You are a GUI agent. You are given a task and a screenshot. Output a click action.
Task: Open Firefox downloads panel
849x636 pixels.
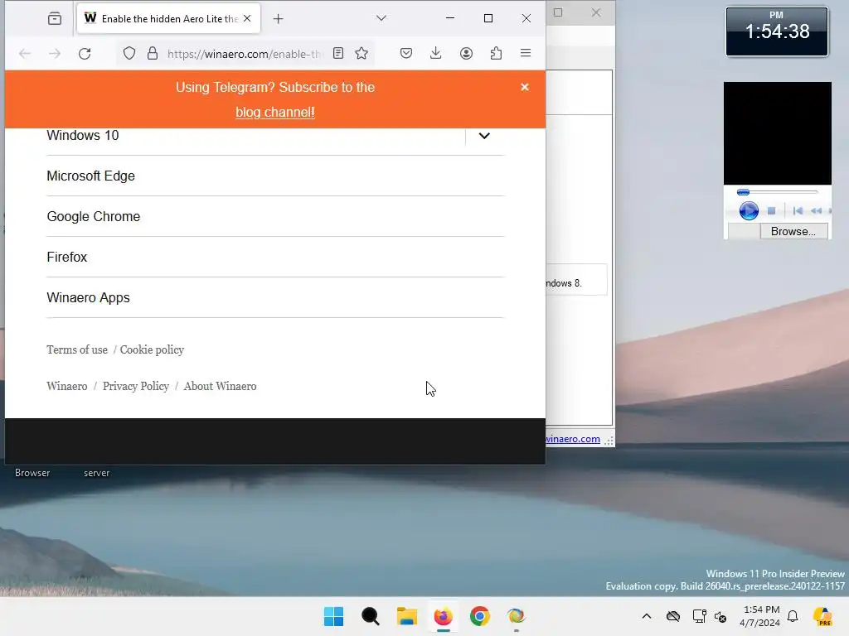click(x=436, y=53)
